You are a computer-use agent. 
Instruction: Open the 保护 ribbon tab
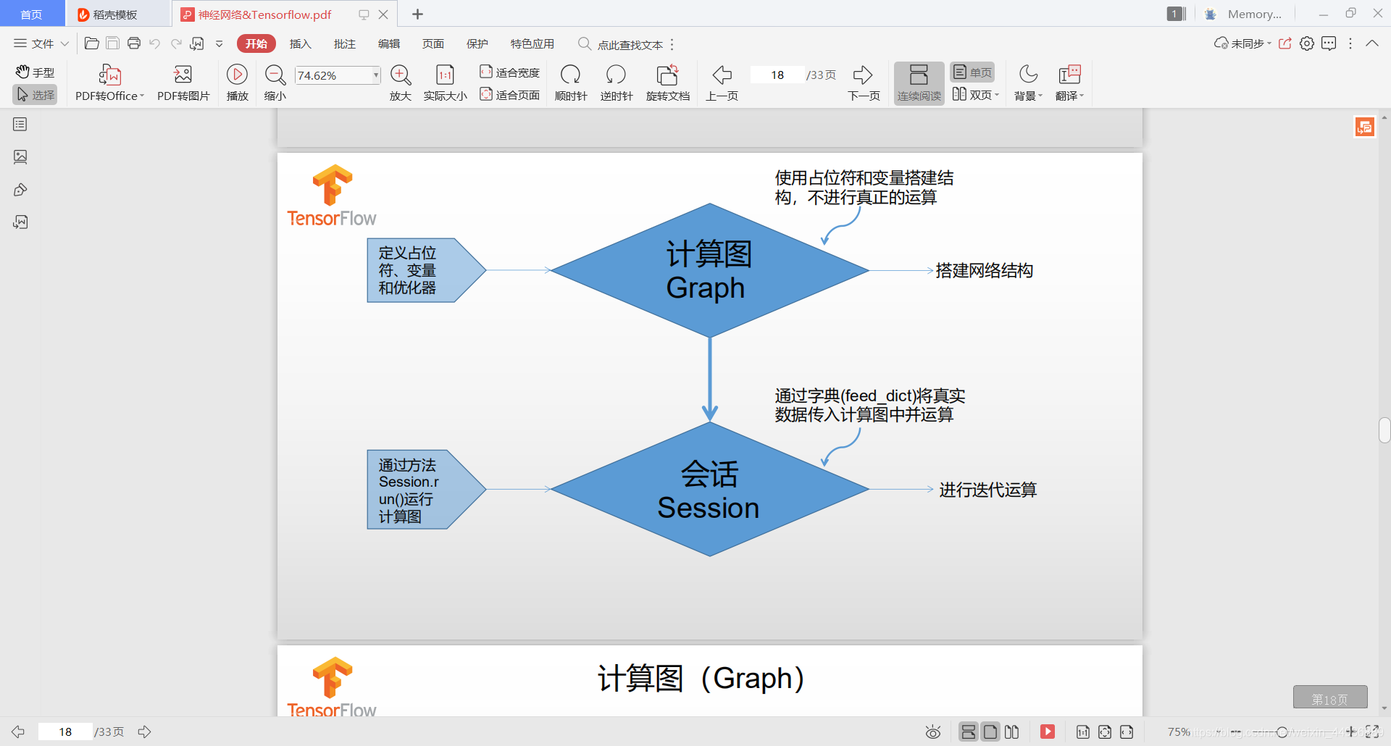pyautogui.click(x=477, y=43)
